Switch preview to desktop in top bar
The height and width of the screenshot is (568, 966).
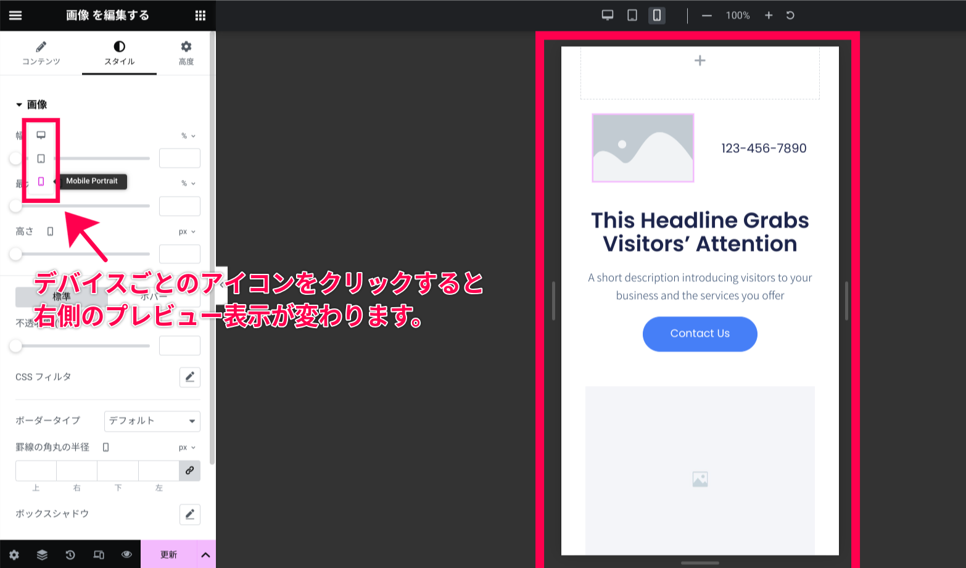[x=608, y=15]
